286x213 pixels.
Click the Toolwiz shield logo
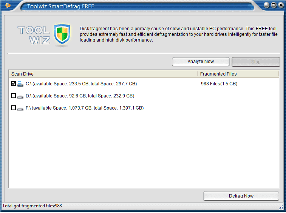click(x=62, y=34)
